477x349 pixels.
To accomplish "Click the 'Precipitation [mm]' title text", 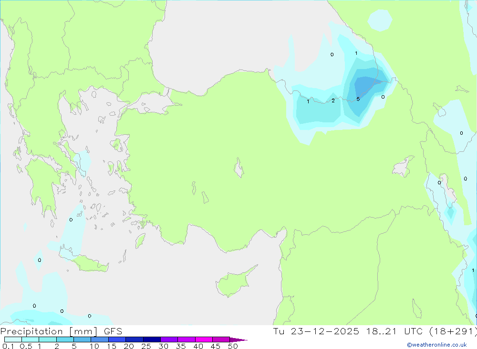I will coord(49,331).
